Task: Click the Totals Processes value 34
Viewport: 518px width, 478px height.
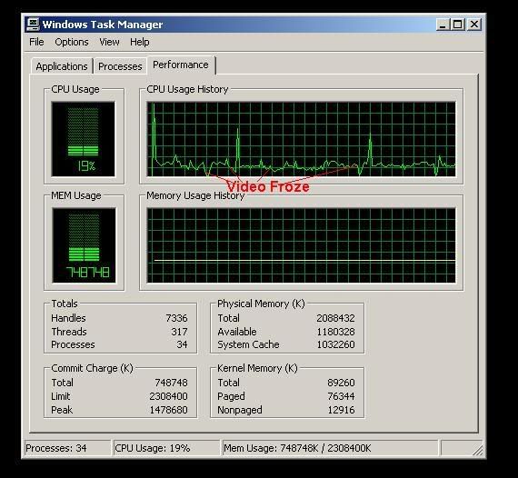Action: 182,344
